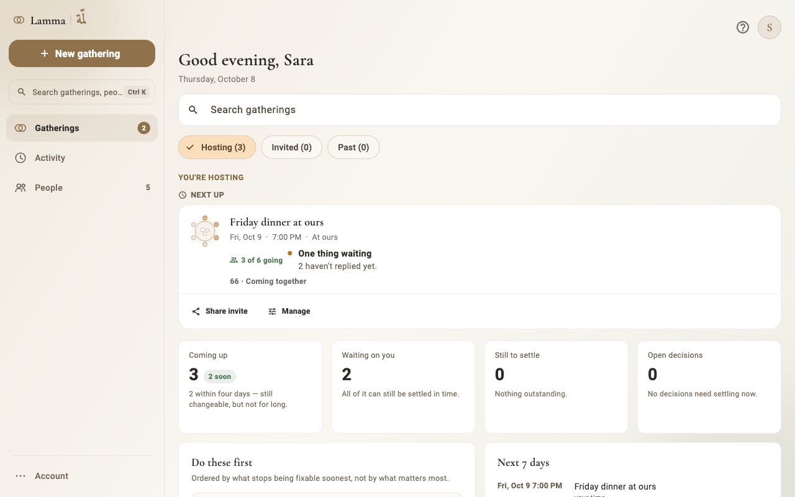Click the Lamma interlocking rings logo
This screenshot has height=497, width=795.
coord(19,20)
